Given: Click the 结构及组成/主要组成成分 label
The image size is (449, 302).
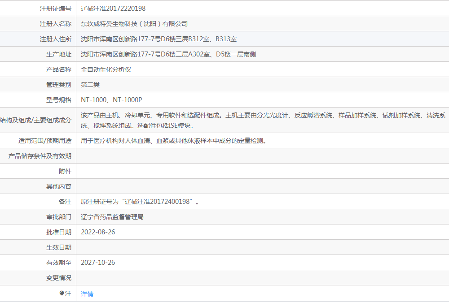Looking at the screenshot, I should pos(35,120).
